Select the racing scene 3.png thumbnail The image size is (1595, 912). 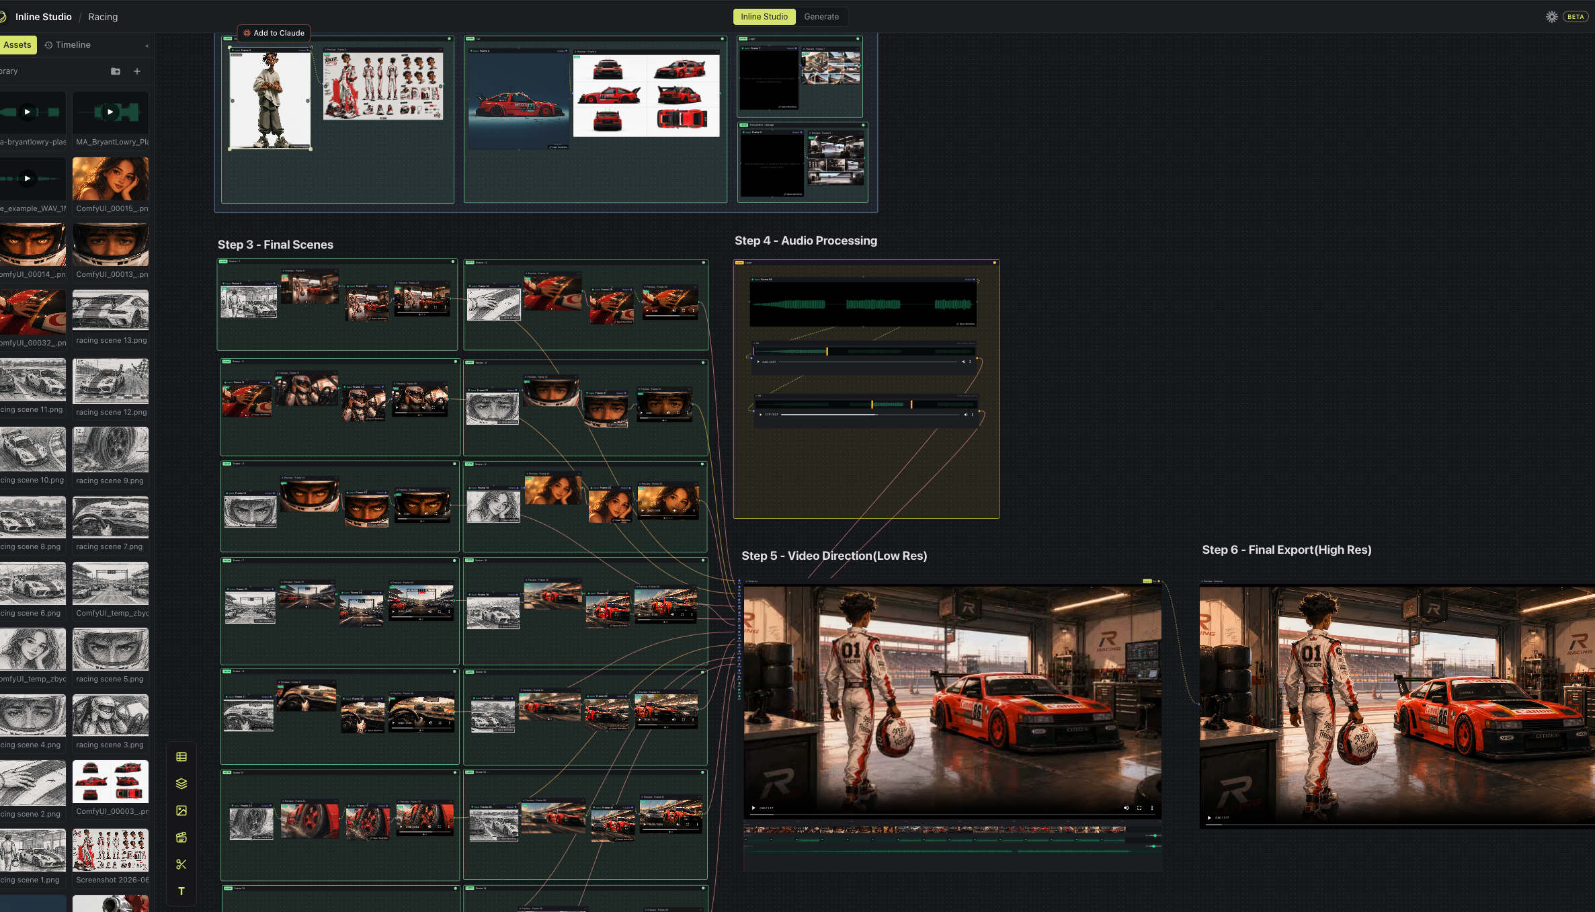coord(110,715)
